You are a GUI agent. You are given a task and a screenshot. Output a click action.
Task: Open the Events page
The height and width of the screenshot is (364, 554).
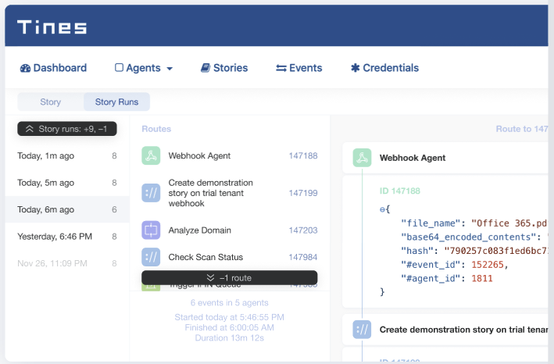pos(299,68)
